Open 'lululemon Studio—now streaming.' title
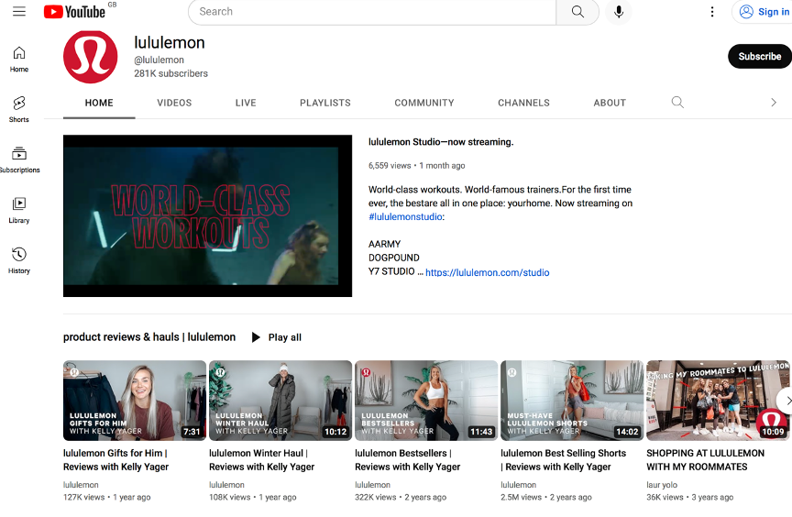The image size is (792, 517). pos(440,142)
